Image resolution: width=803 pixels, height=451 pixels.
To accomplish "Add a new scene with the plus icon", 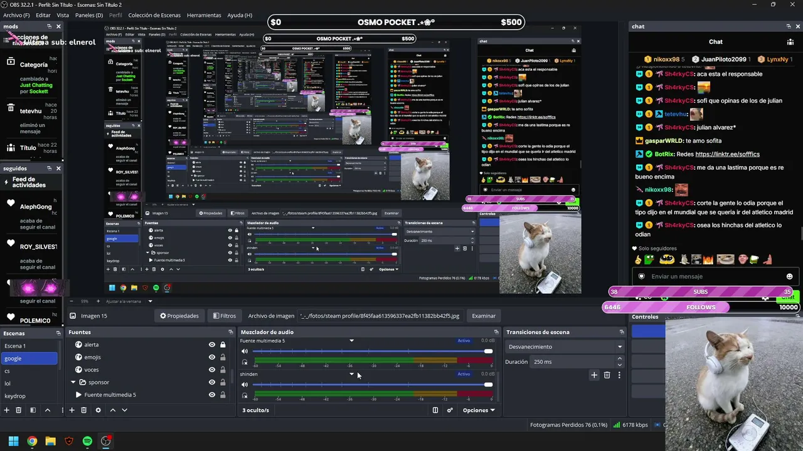I will [x=6, y=410].
